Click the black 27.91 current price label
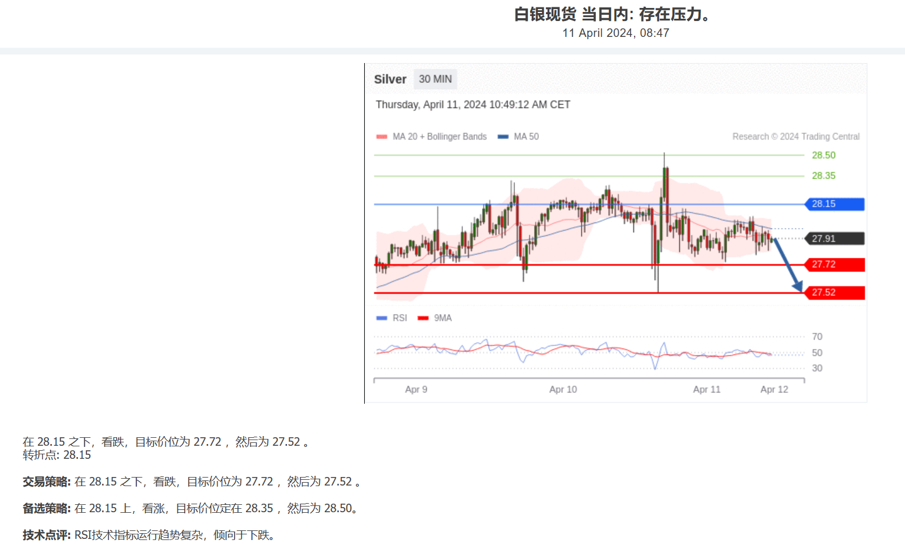This screenshot has width=905, height=544. pos(835,238)
